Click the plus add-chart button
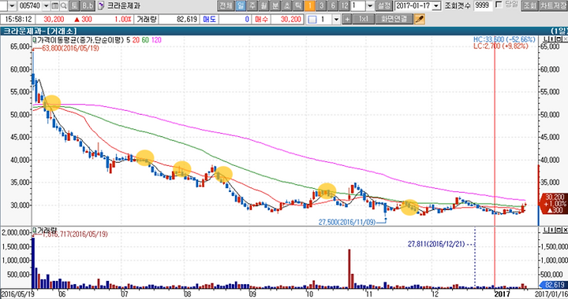The width and height of the screenshot is (568, 299). click(x=347, y=19)
